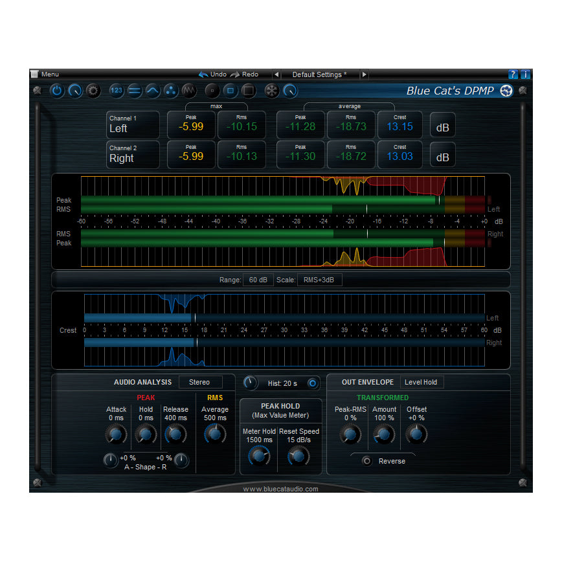Open the Default Settings preset menu
The width and height of the screenshot is (562, 562).
click(x=319, y=74)
